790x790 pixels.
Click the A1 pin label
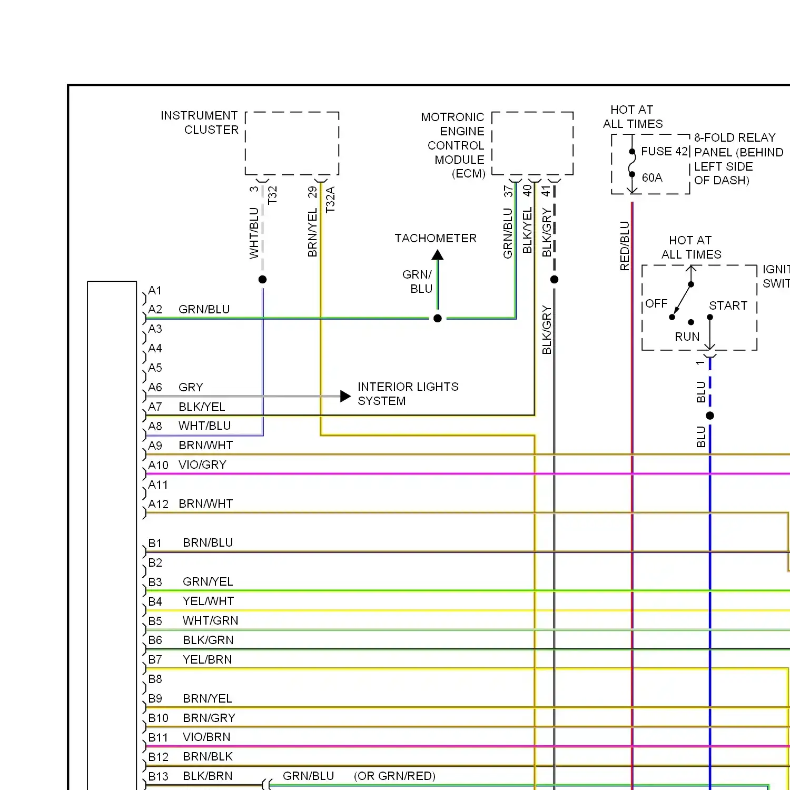pyautogui.click(x=155, y=291)
